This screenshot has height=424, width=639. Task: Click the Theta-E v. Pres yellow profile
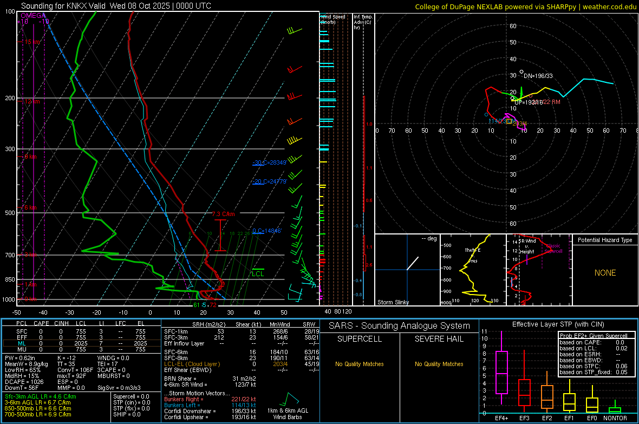point(476,269)
